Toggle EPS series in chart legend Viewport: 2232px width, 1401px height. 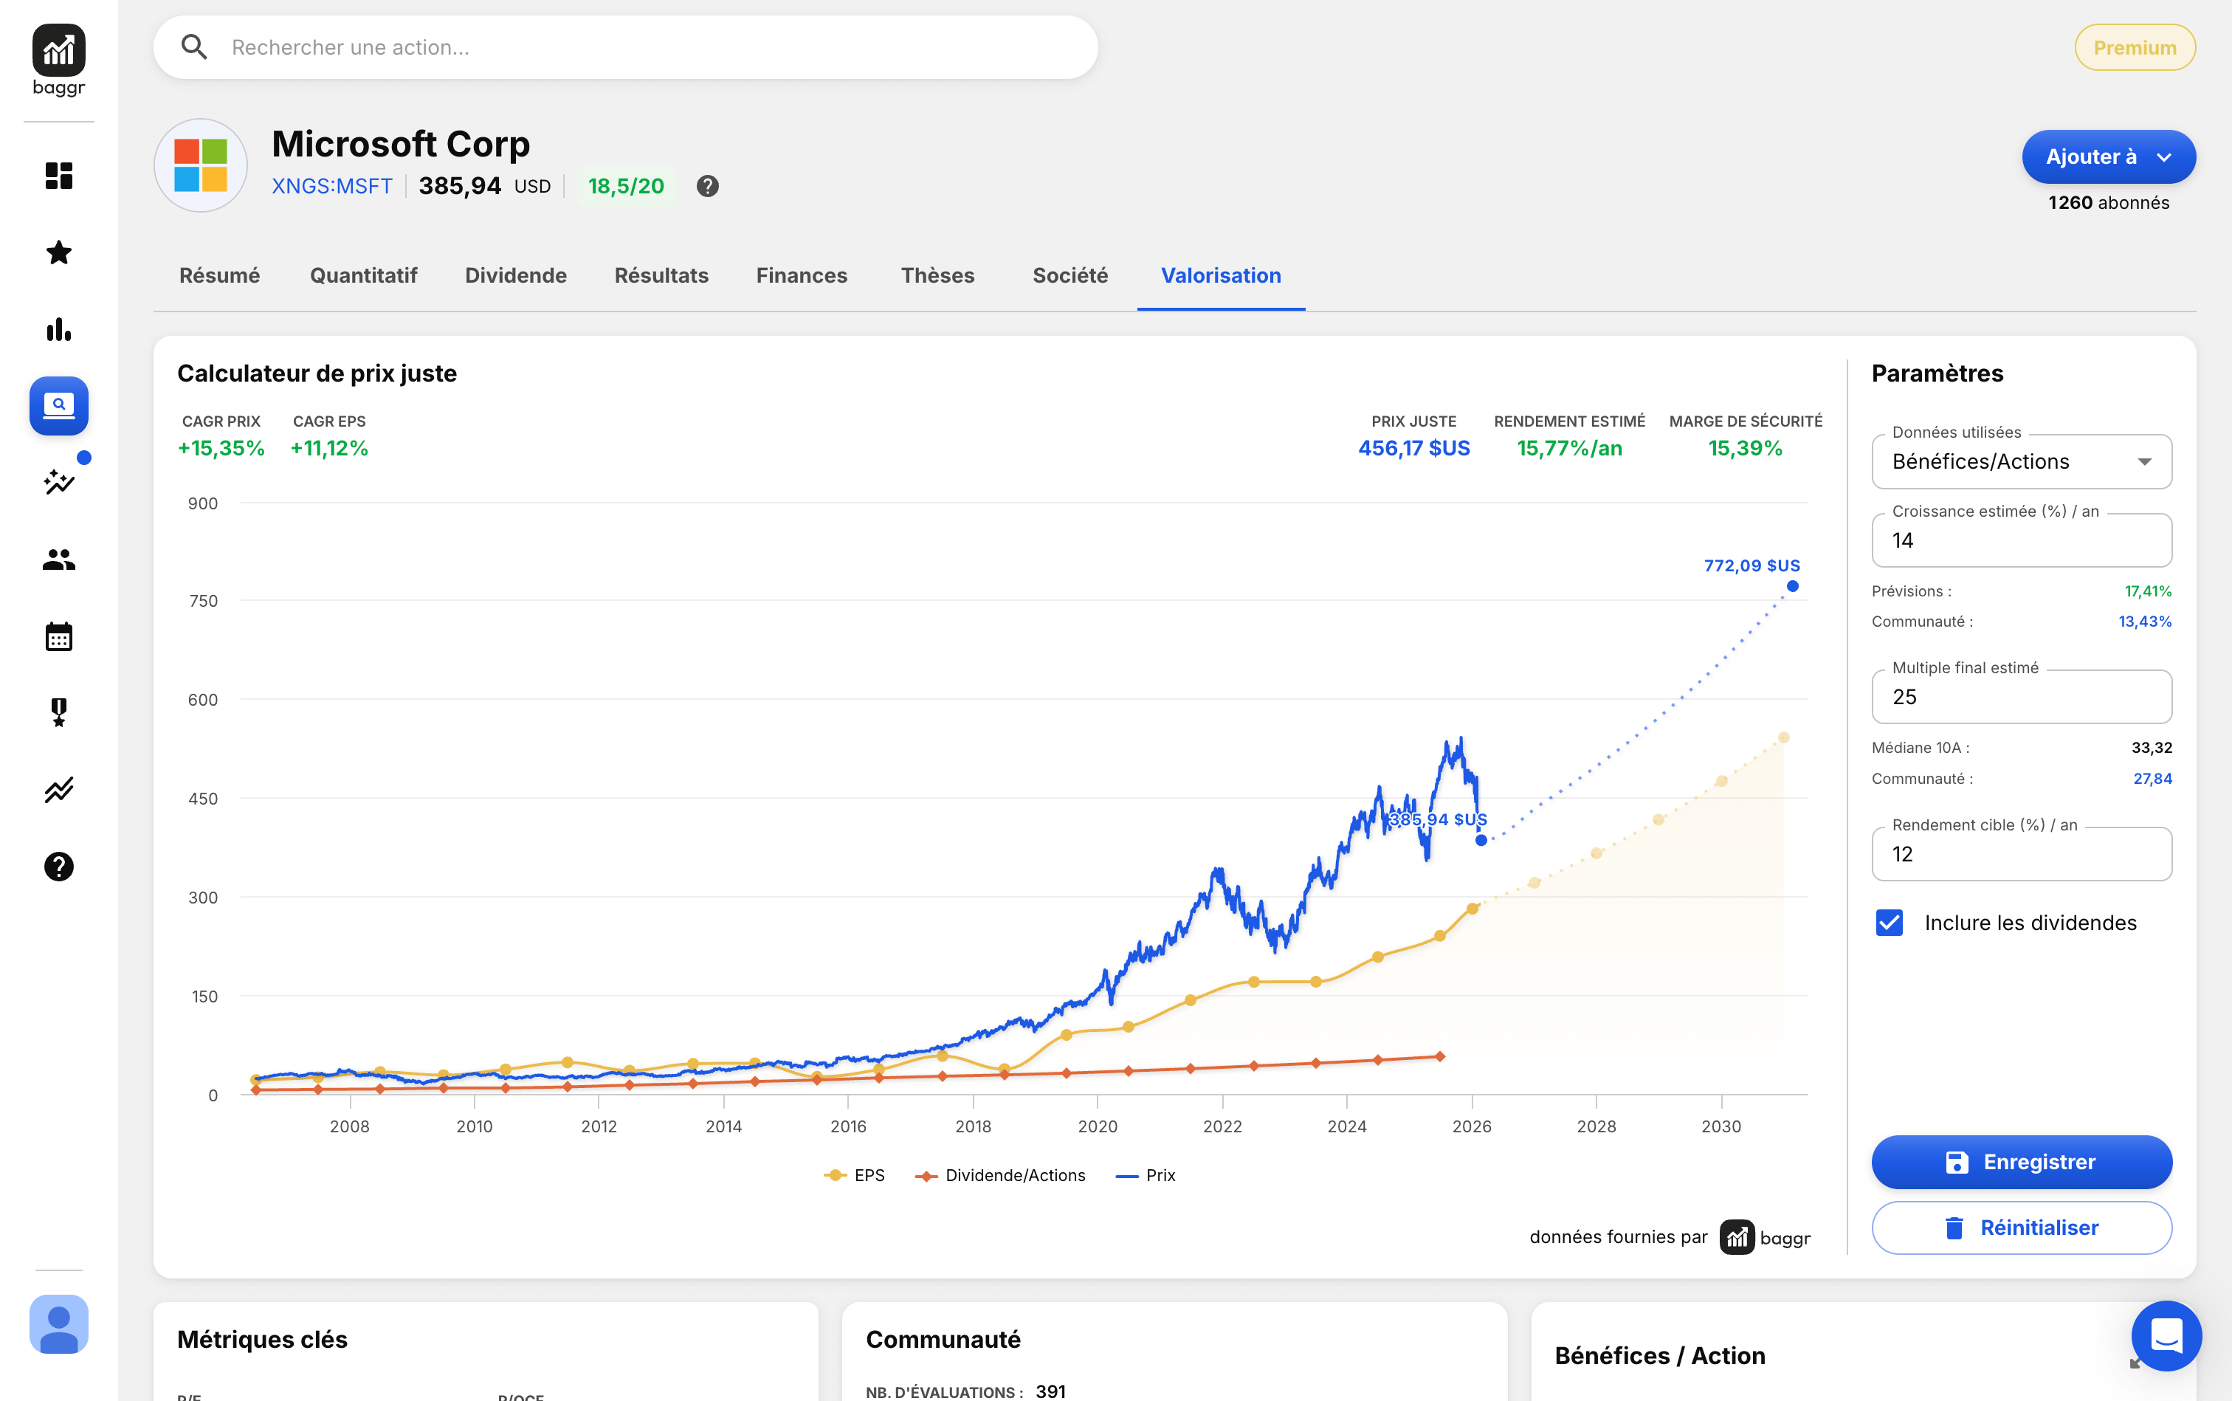coord(855,1175)
